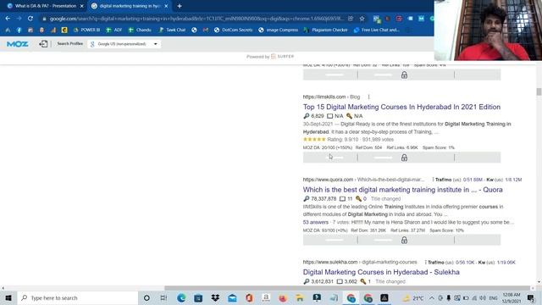
Task: Open the volume control in system tray
Action: 483,297
